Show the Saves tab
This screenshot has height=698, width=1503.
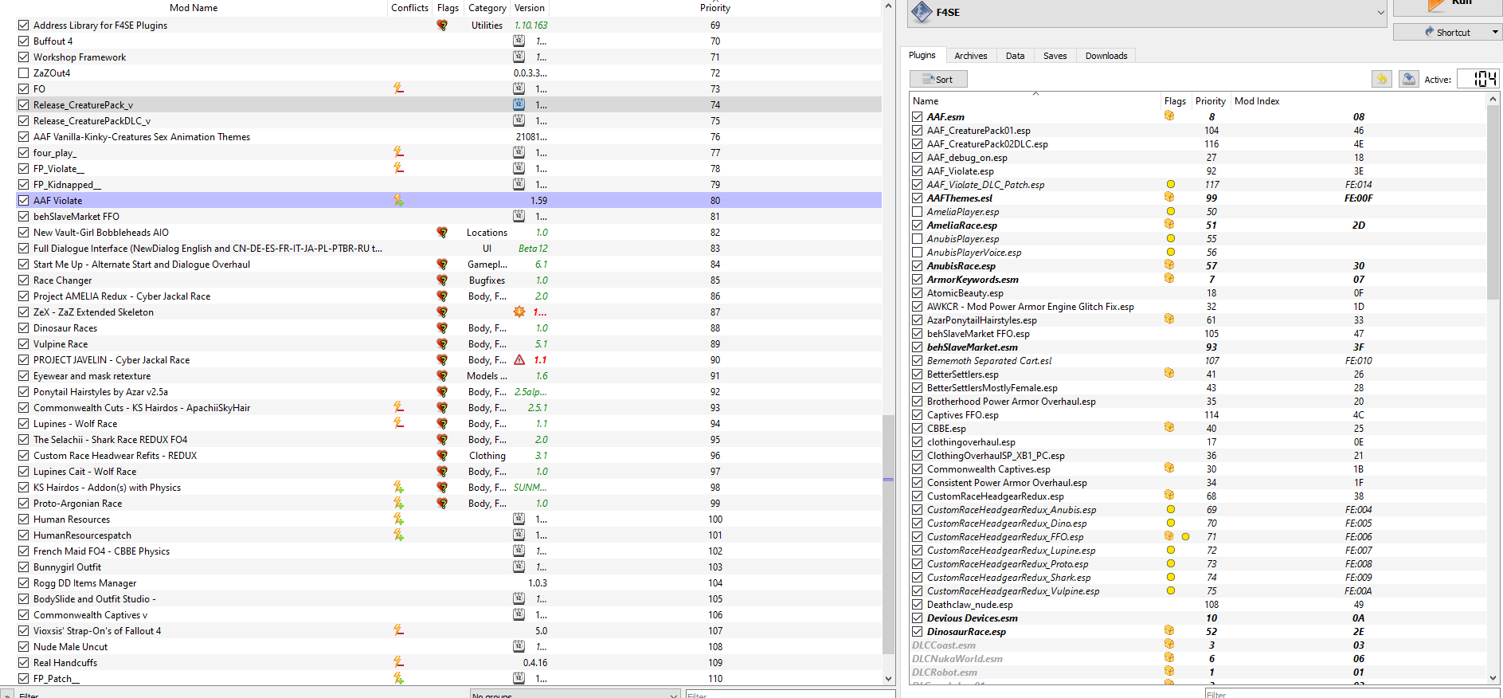1055,56
